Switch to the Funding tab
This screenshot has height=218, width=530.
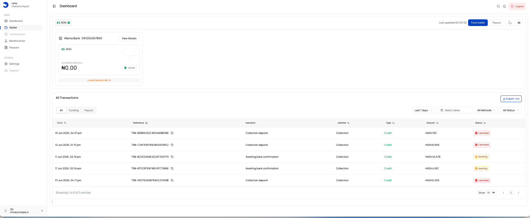click(x=74, y=110)
